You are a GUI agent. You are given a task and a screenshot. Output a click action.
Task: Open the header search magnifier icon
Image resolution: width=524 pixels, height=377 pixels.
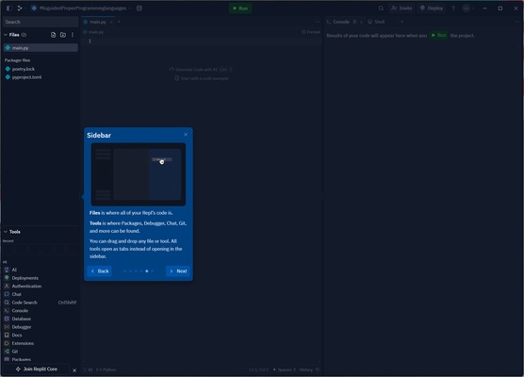coord(381,8)
